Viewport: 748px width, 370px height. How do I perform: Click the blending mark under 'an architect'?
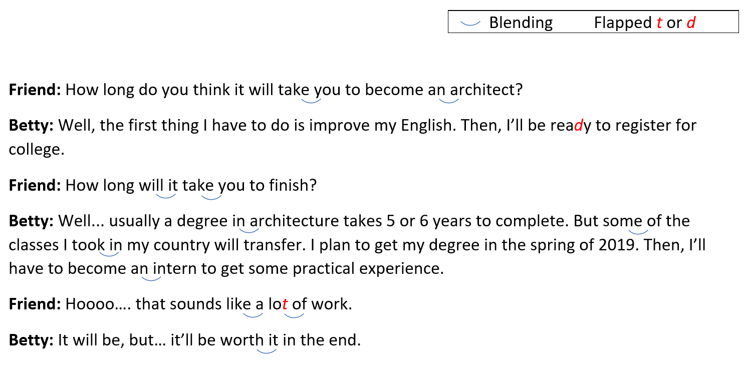coord(448,101)
